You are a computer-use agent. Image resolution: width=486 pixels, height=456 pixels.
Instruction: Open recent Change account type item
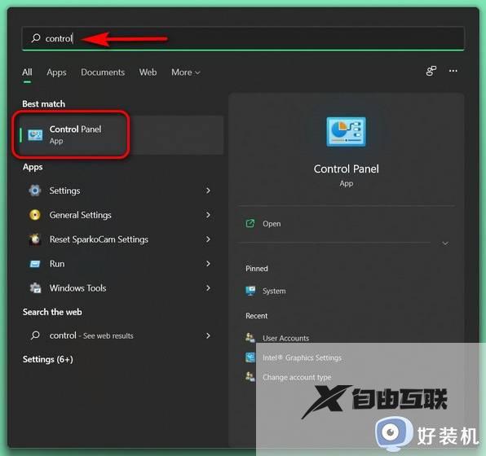coord(297,377)
